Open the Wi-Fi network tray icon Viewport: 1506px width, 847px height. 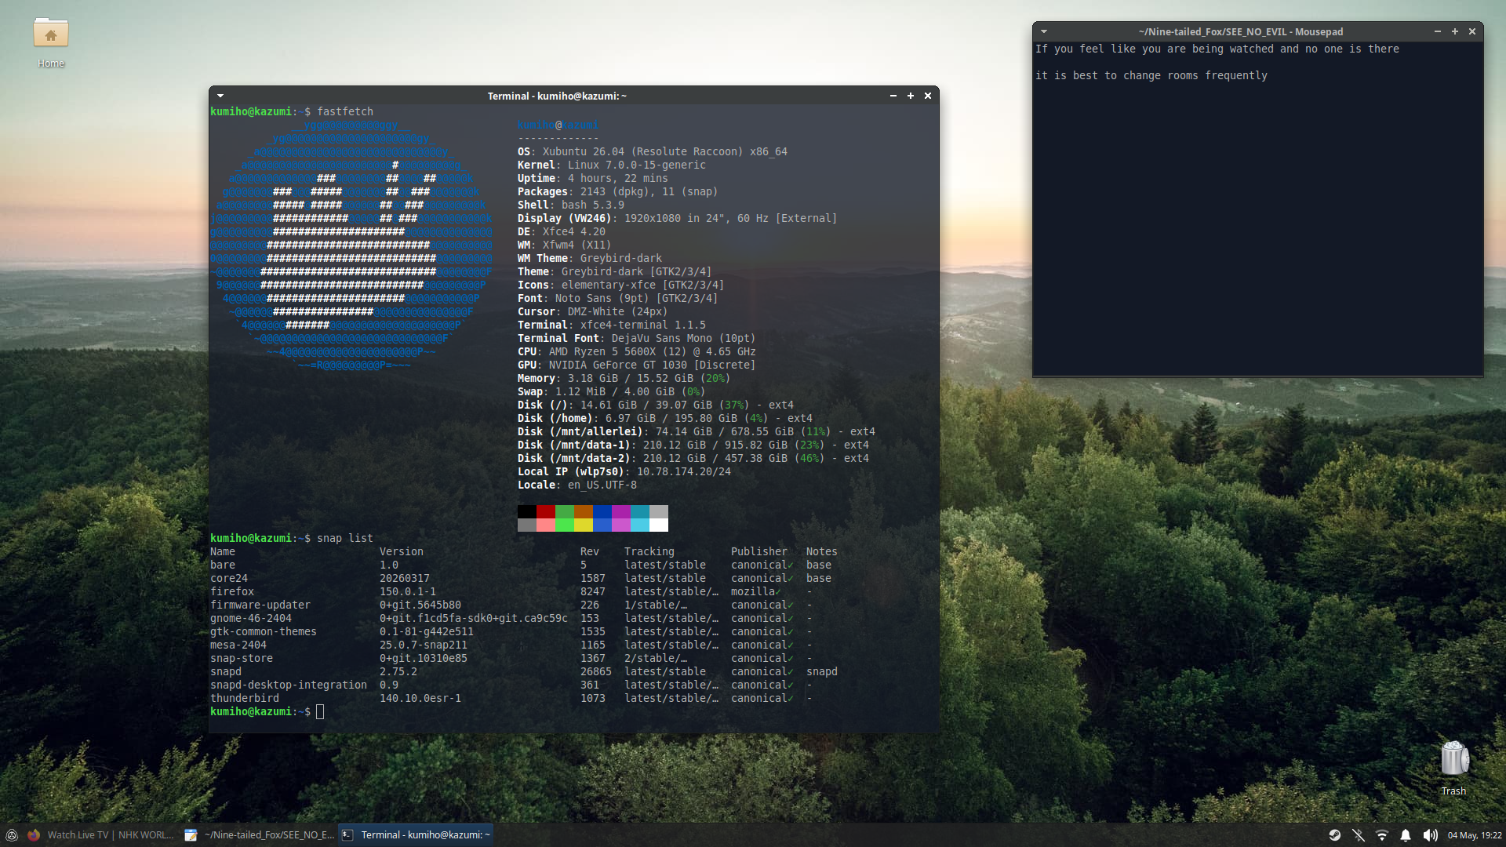point(1382,835)
